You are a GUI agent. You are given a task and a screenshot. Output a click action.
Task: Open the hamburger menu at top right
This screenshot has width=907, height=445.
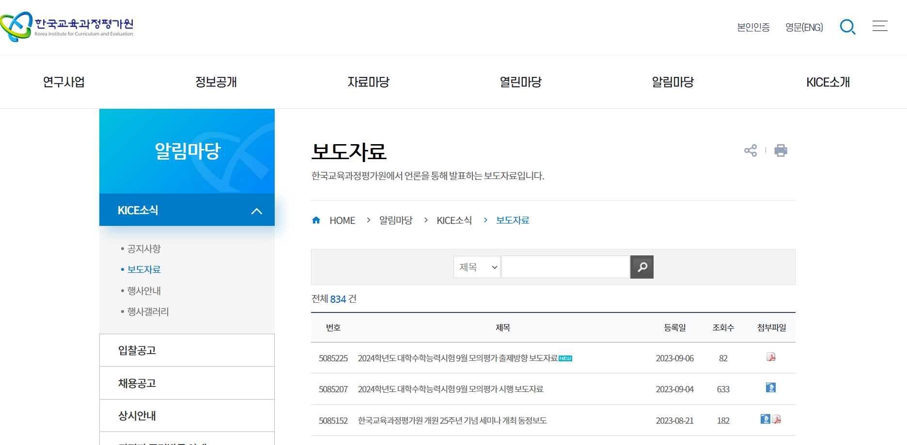tap(880, 26)
